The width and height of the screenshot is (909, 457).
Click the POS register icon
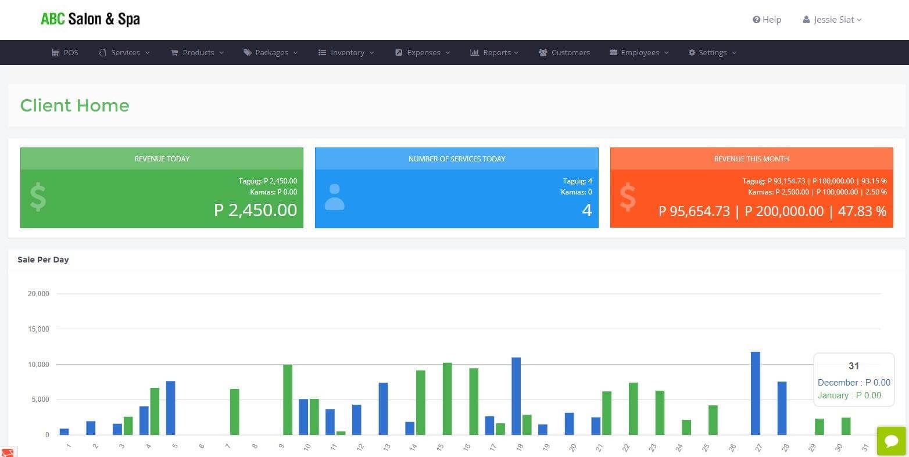(56, 52)
